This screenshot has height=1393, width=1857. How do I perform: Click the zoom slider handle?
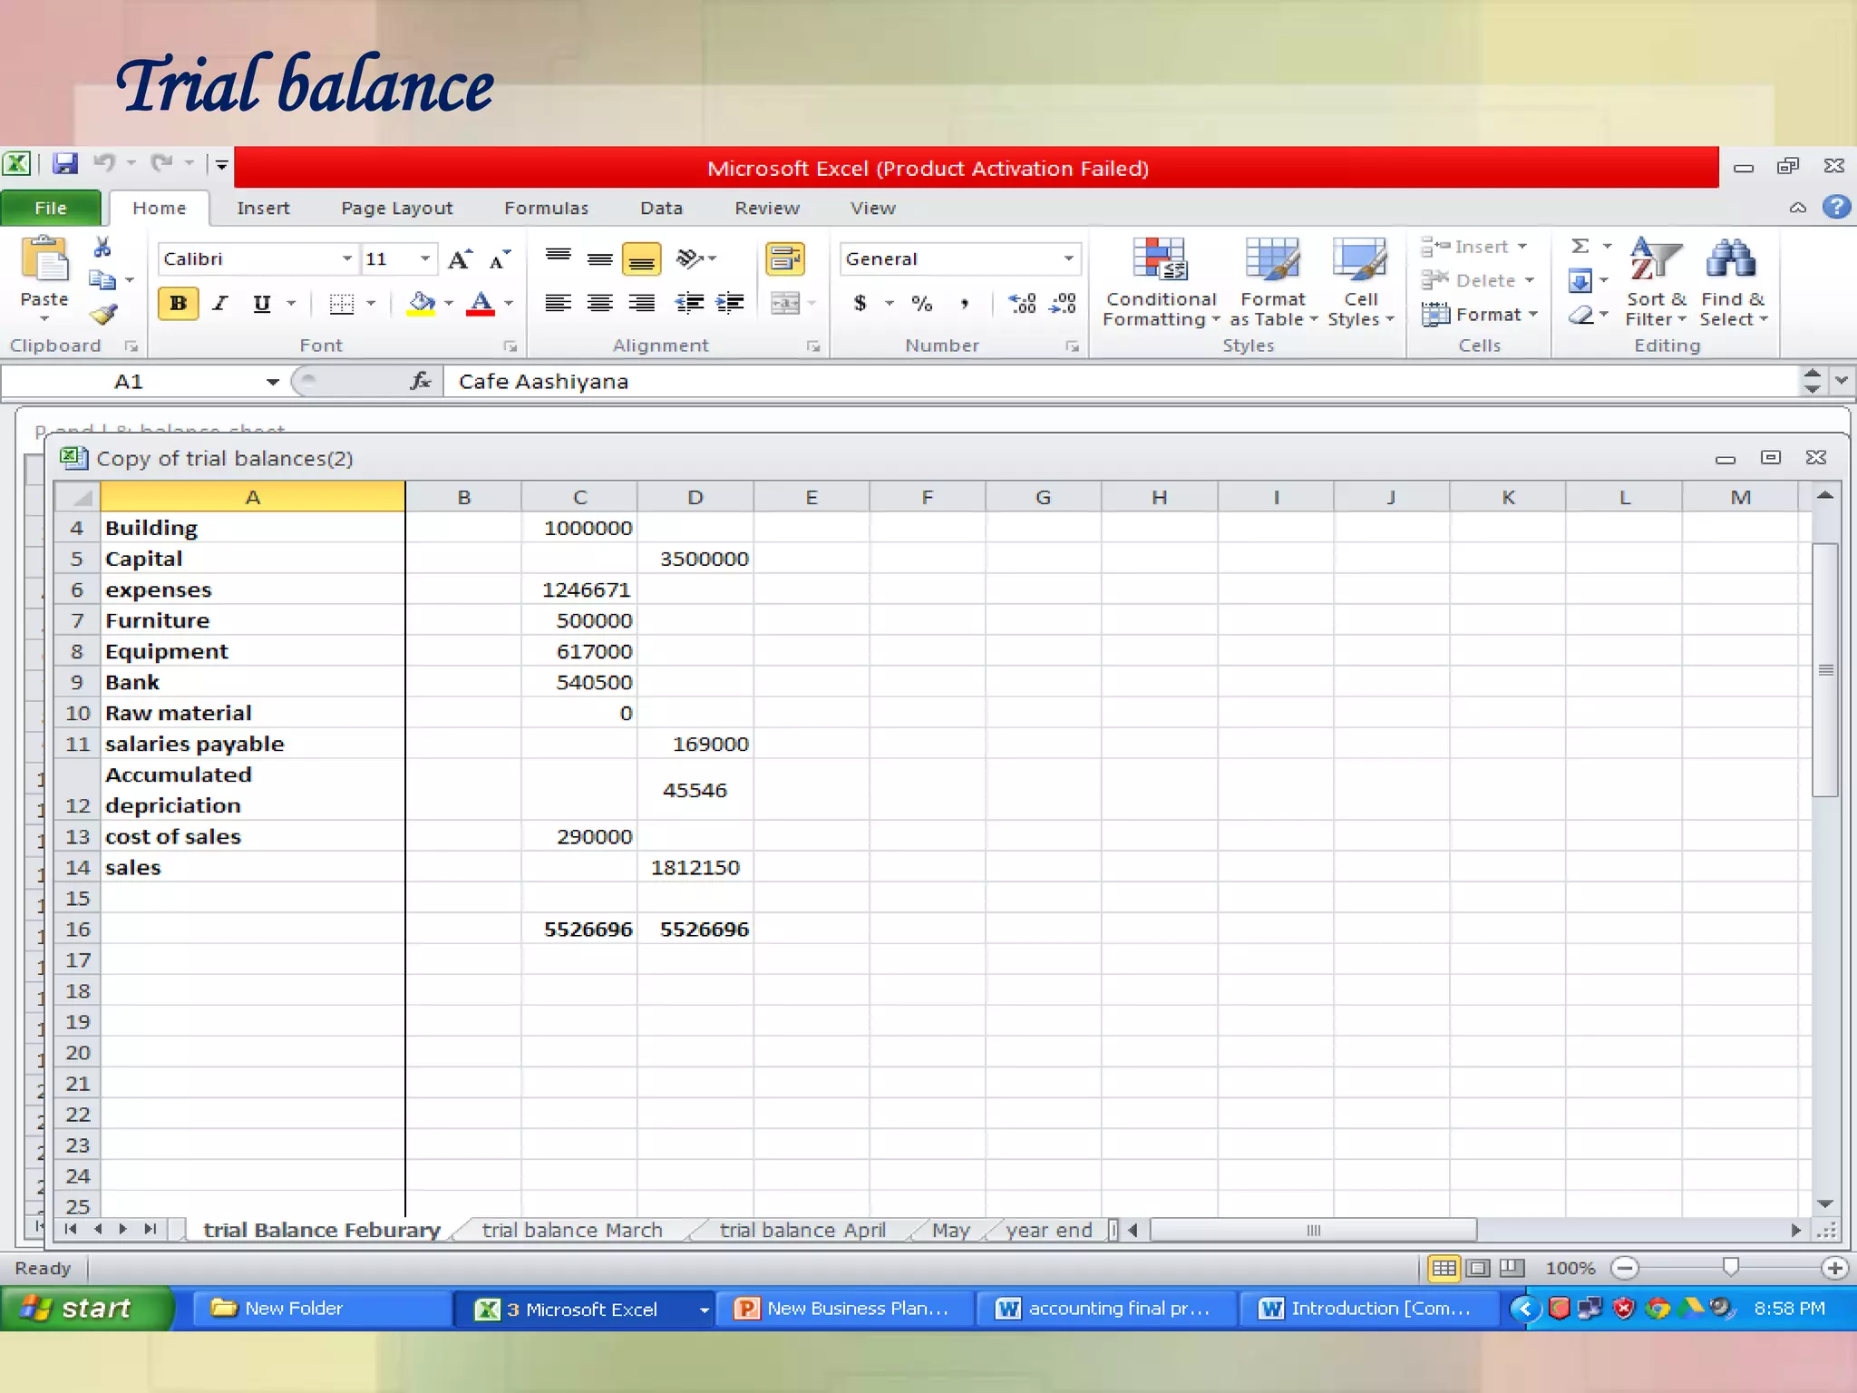coord(1730,1268)
